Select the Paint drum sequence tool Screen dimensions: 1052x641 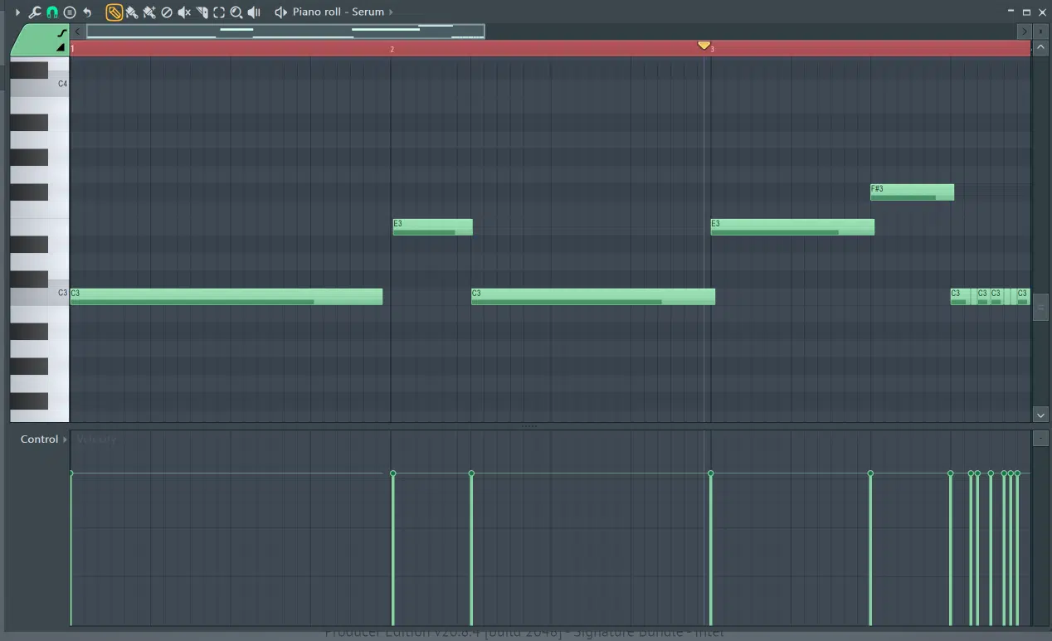tap(149, 12)
